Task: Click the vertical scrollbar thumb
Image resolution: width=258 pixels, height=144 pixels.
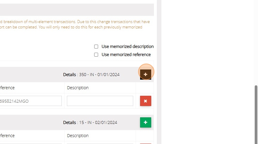Action: (256, 114)
